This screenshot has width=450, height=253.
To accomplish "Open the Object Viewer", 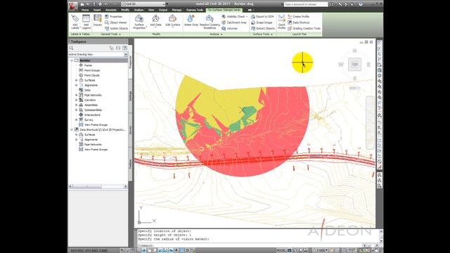I will coord(115,22).
